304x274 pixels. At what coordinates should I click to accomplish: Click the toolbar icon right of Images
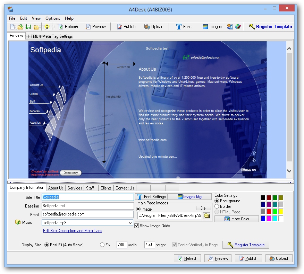230,27
